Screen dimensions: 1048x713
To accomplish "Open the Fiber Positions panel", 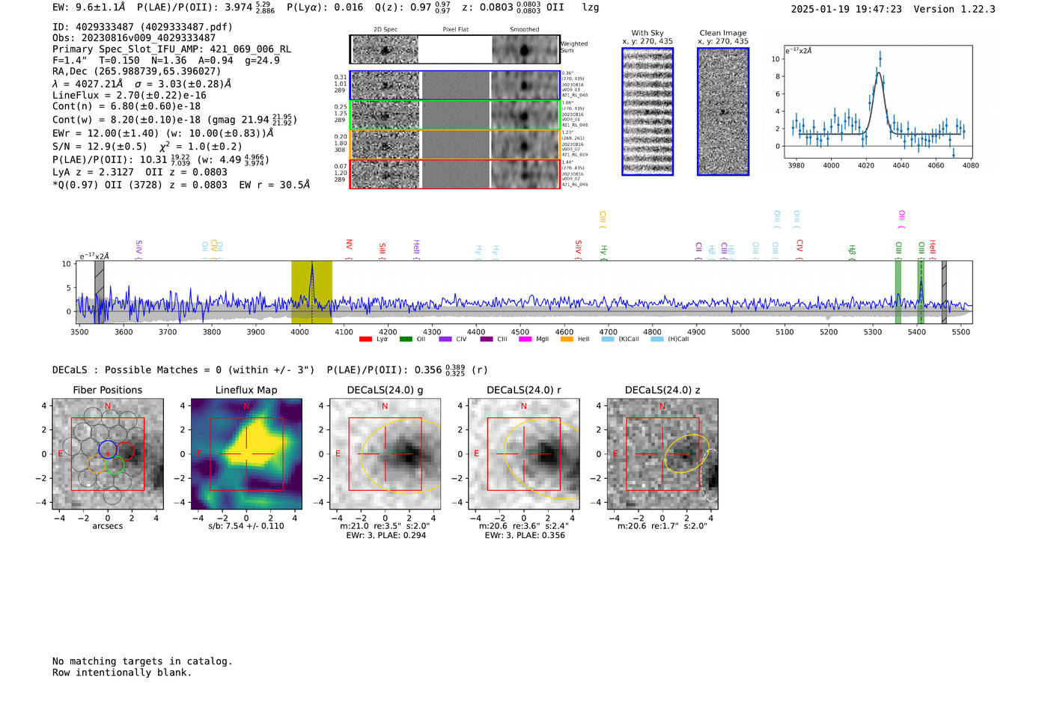I will (x=108, y=454).
